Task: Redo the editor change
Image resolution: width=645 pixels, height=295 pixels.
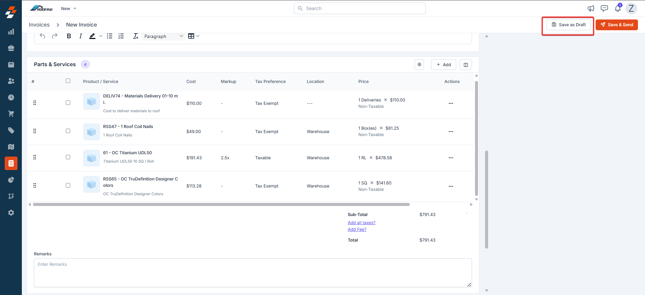Action: (x=55, y=36)
